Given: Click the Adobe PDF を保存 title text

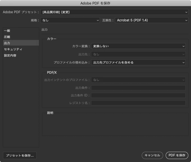Looking at the screenshot, I should click(x=95, y=3).
